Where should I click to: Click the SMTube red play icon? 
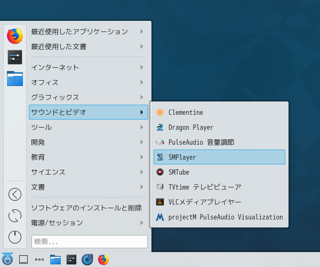pyautogui.click(x=160, y=172)
